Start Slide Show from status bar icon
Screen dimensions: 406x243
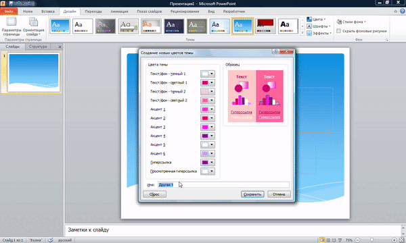pos(340,240)
